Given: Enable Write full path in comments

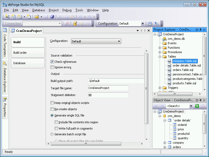Looking at the screenshot, I should point(56,128).
